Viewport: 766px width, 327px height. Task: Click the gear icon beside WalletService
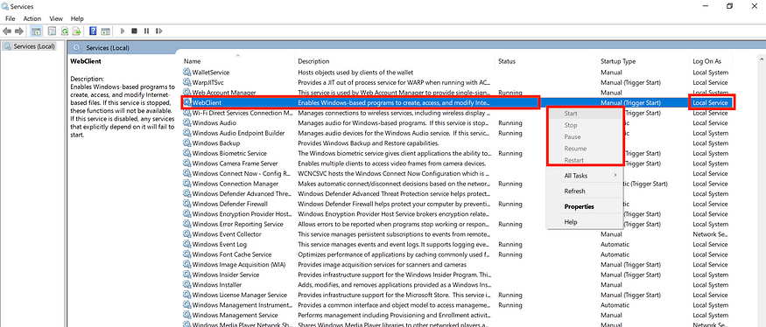coord(187,73)
